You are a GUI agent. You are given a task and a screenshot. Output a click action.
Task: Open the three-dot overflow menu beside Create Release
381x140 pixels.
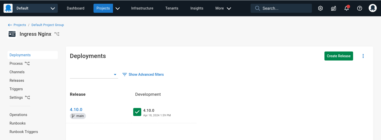pos(363,56)
